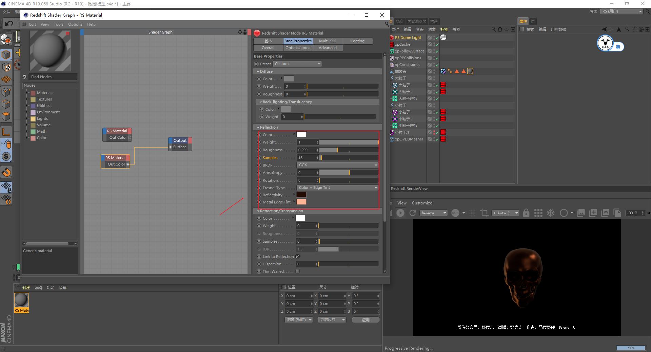Click the 应用 button in the coordinates panel
The height and width of the screenshot is (352, 651).
click(365, 320)
